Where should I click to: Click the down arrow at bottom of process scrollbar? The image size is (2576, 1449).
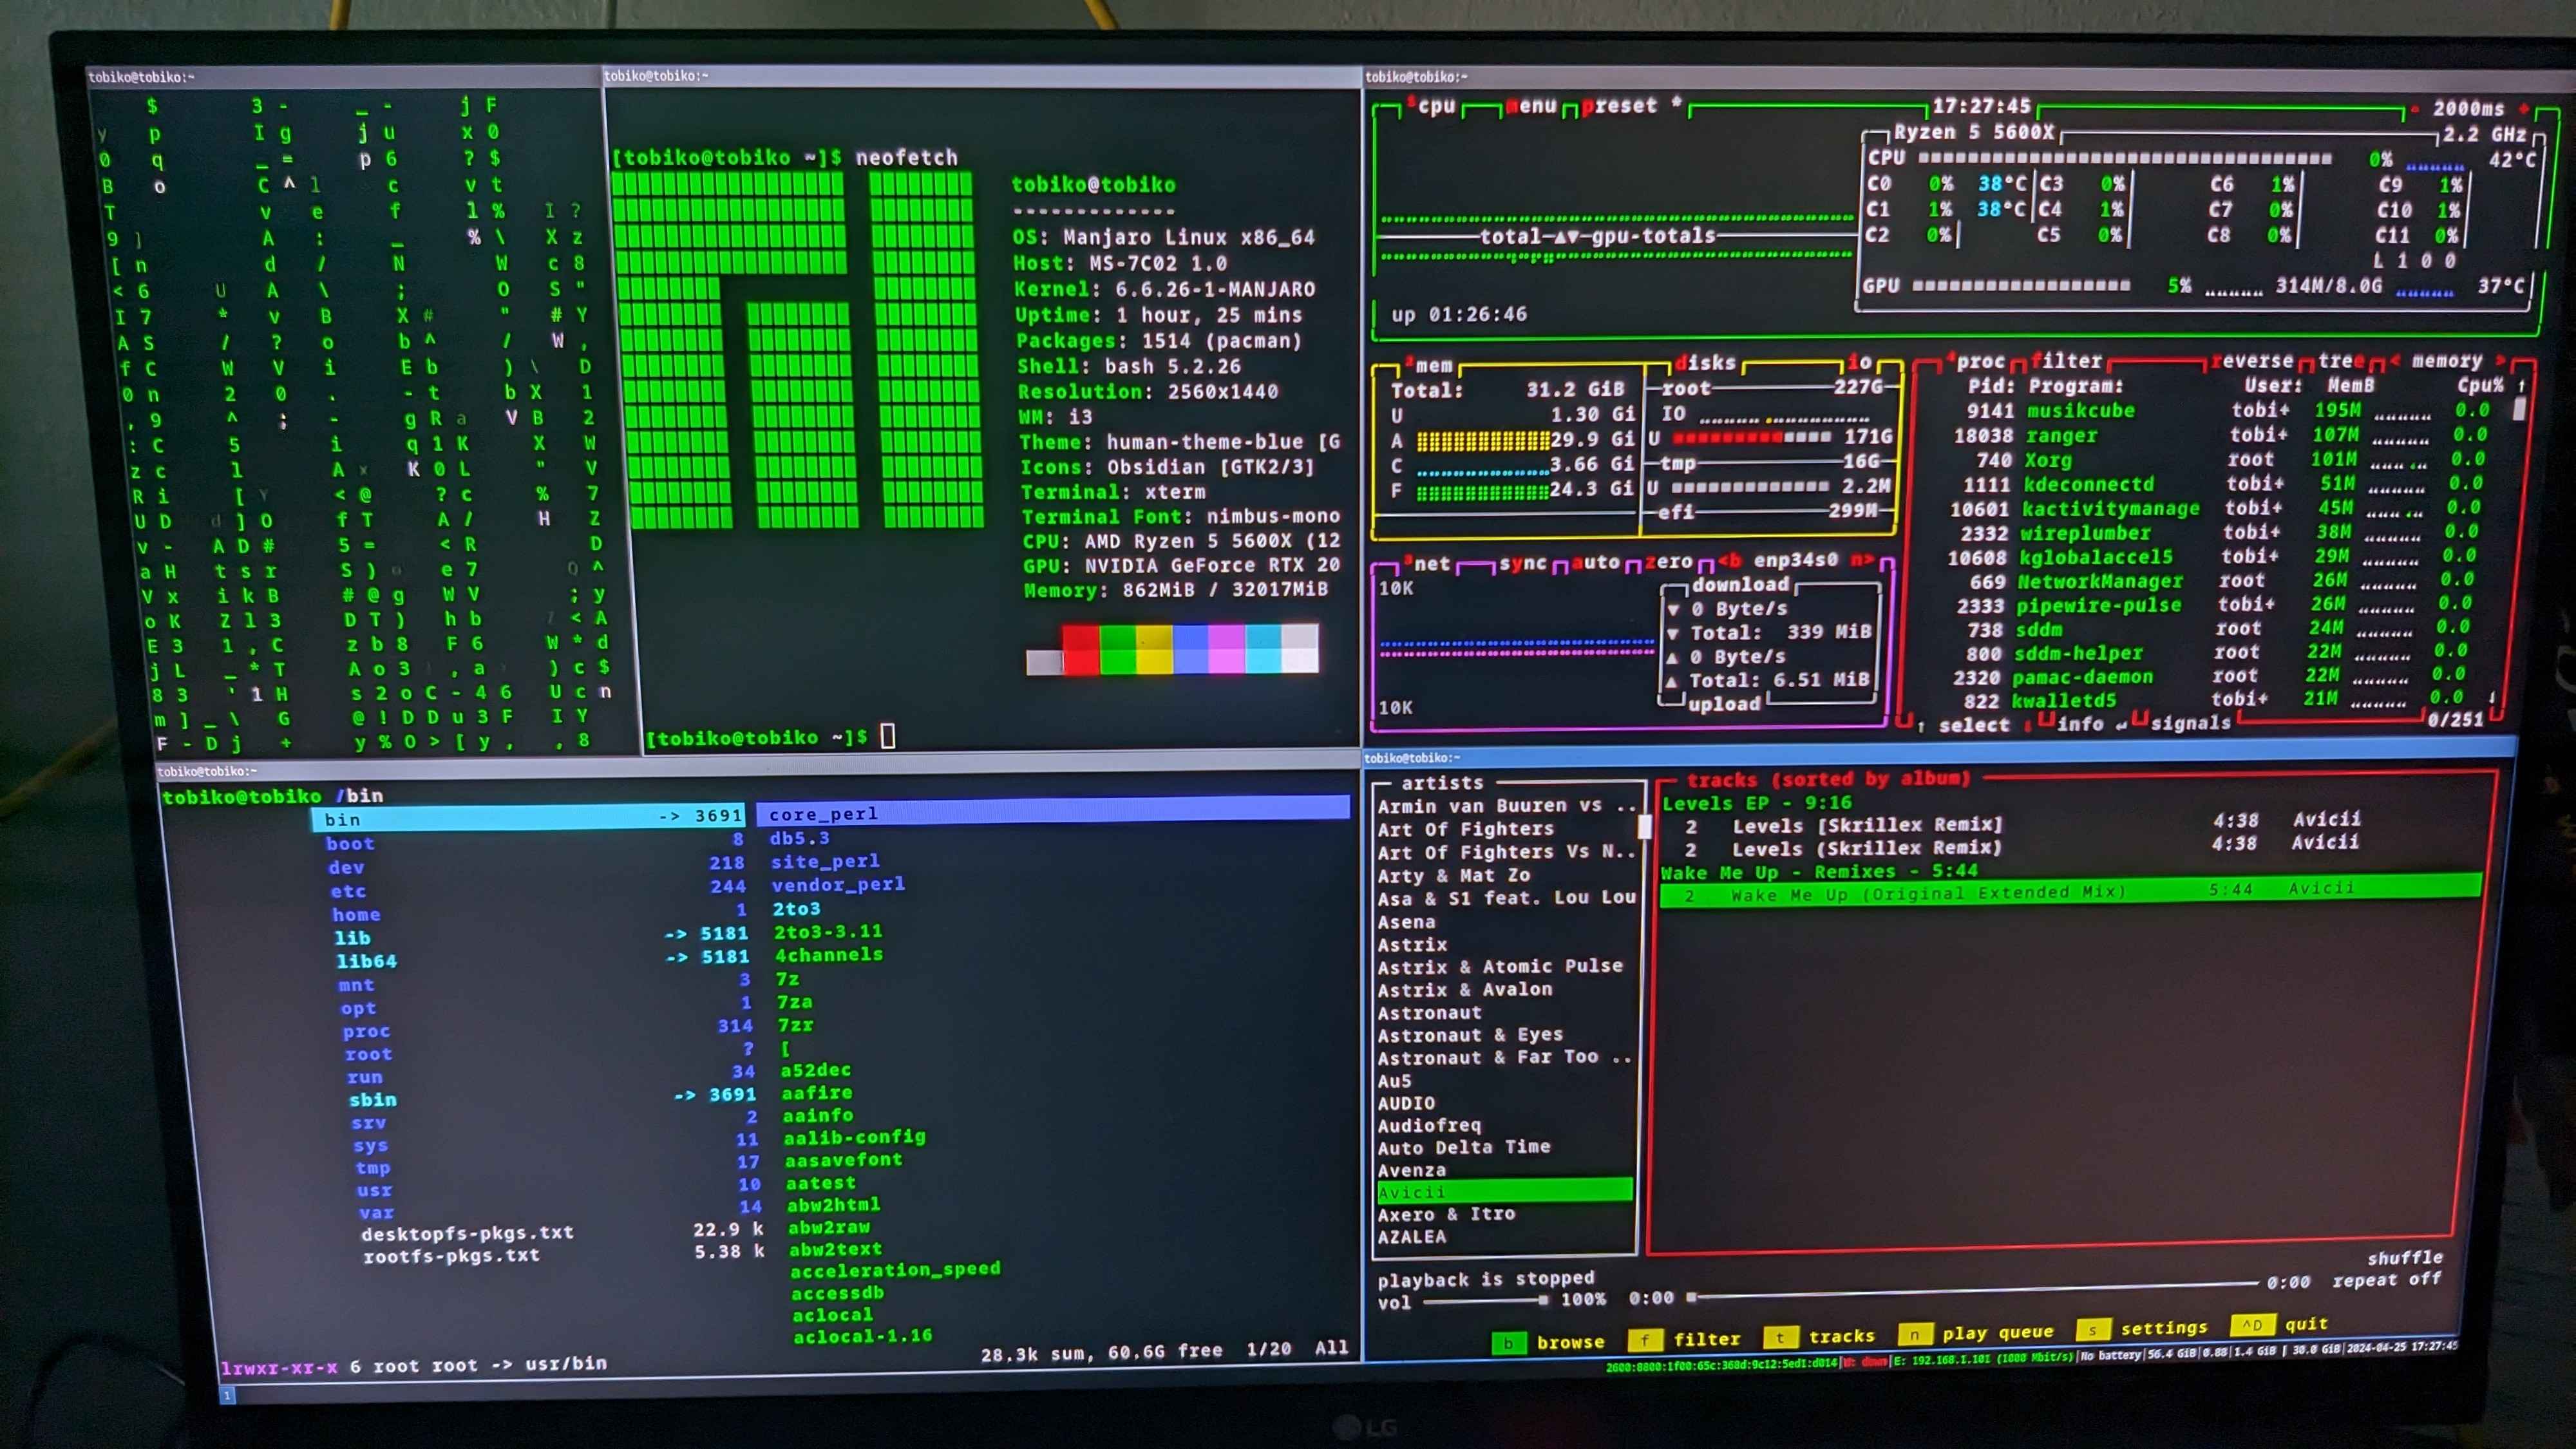(2491, 697)
